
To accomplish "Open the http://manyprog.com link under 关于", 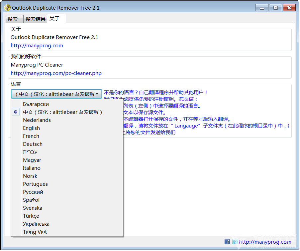I will pos(37,46).
